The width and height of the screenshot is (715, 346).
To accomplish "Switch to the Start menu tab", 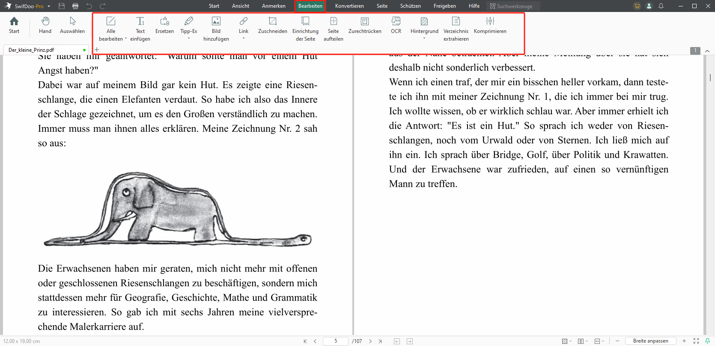I will coord(214,6).
